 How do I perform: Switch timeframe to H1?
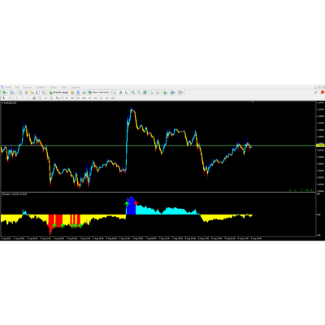[x=89, y=98]
